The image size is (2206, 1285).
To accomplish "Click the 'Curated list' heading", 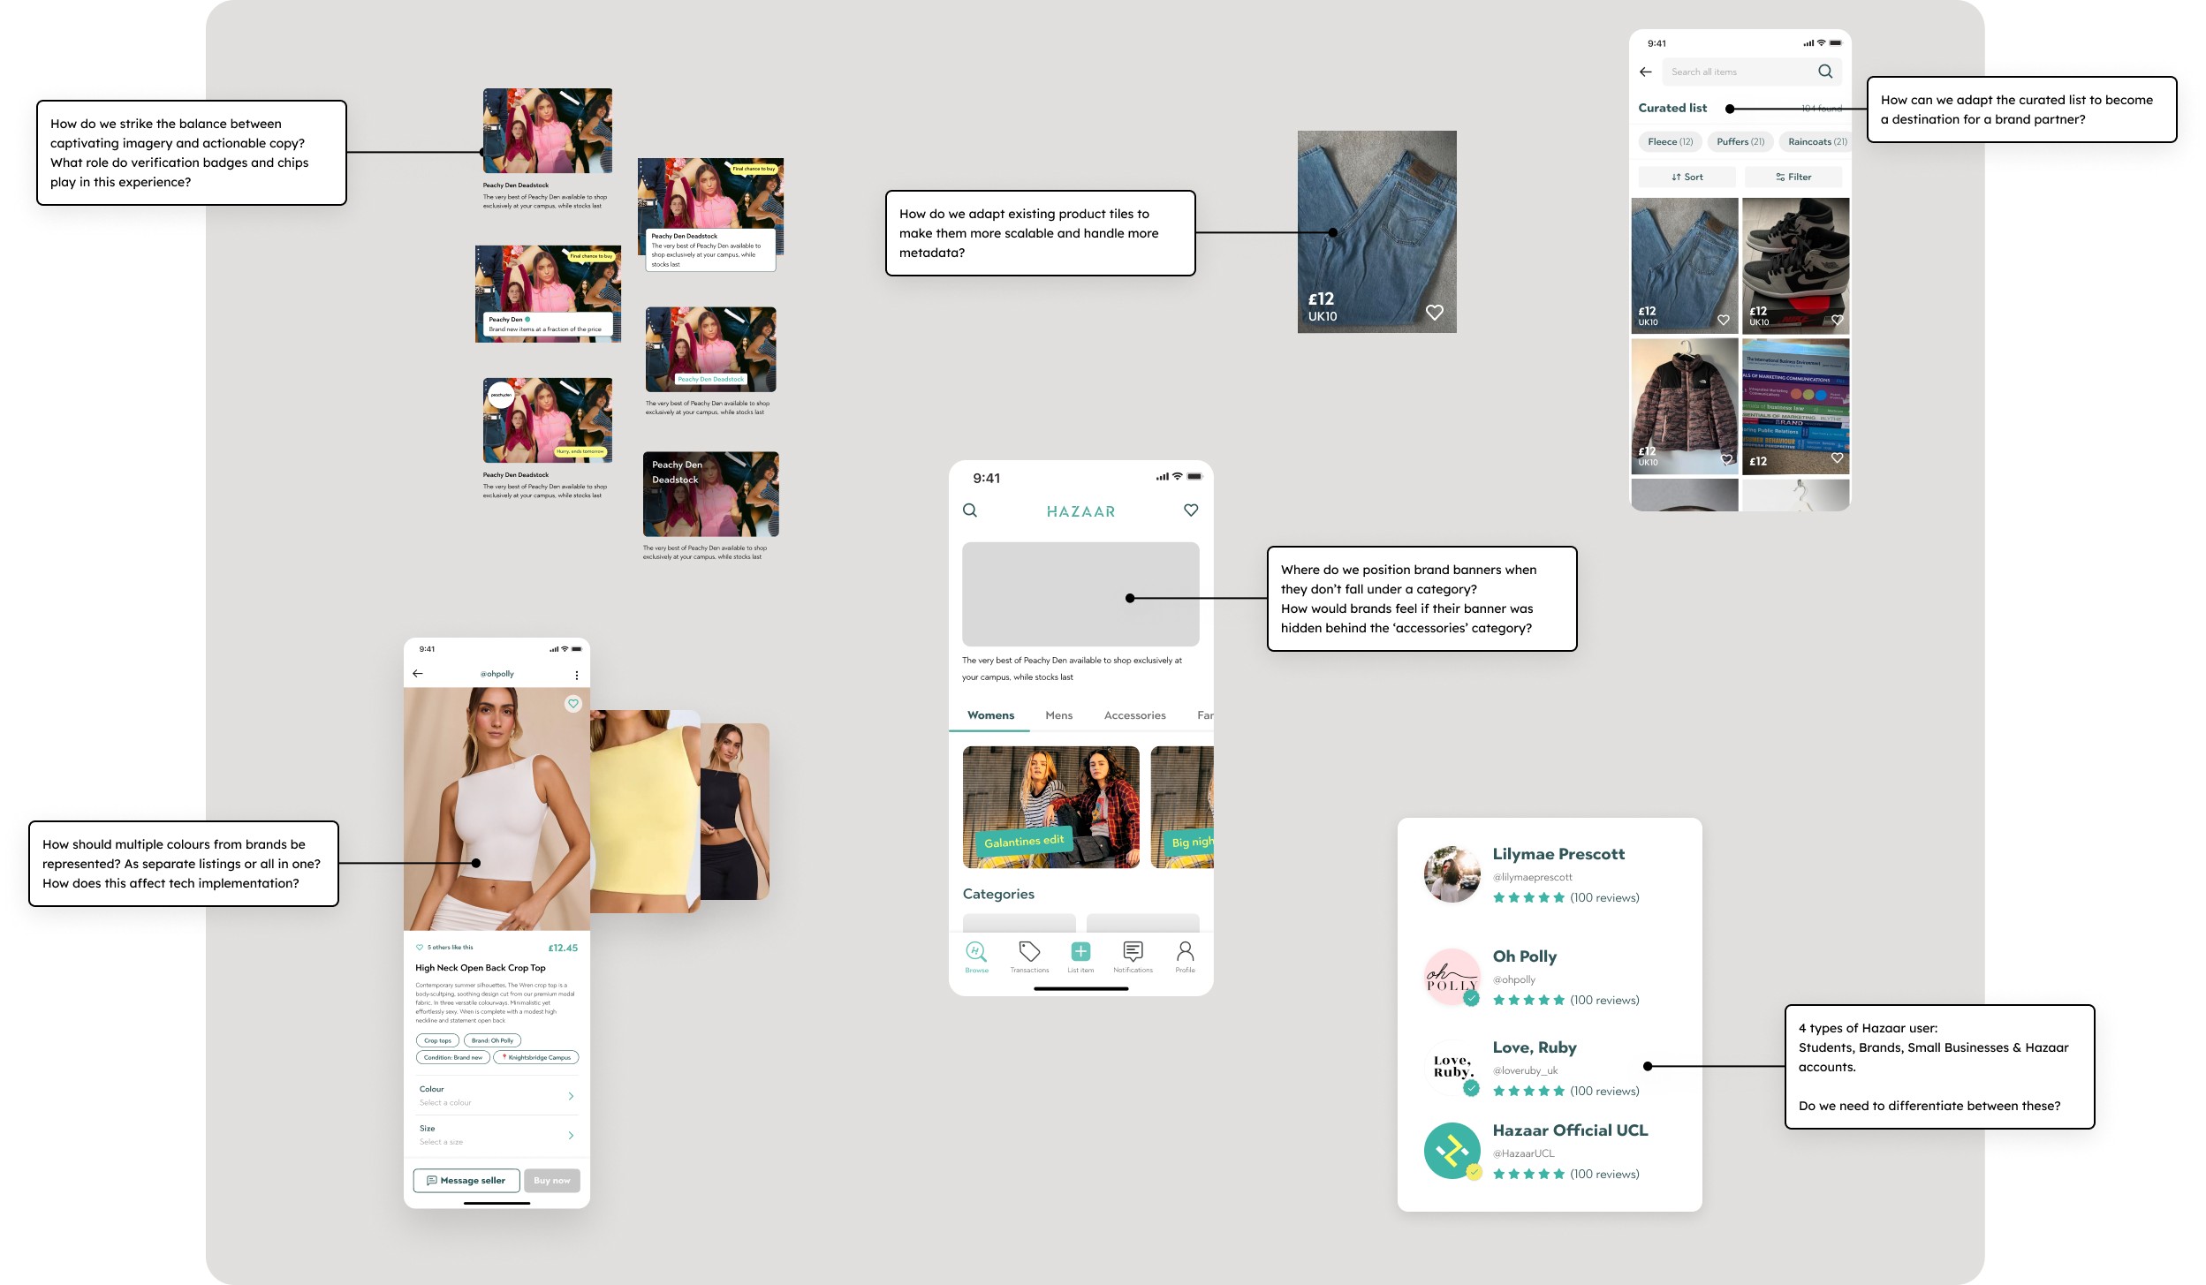I will (x=1672, y=108).
